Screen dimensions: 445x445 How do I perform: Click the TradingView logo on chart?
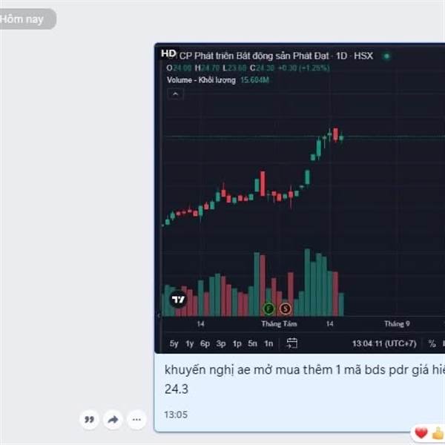point(178,300)
